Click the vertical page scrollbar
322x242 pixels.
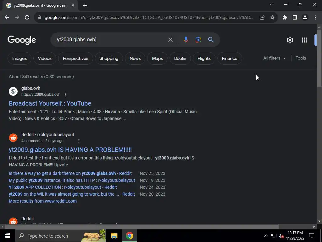coord(319,58)
